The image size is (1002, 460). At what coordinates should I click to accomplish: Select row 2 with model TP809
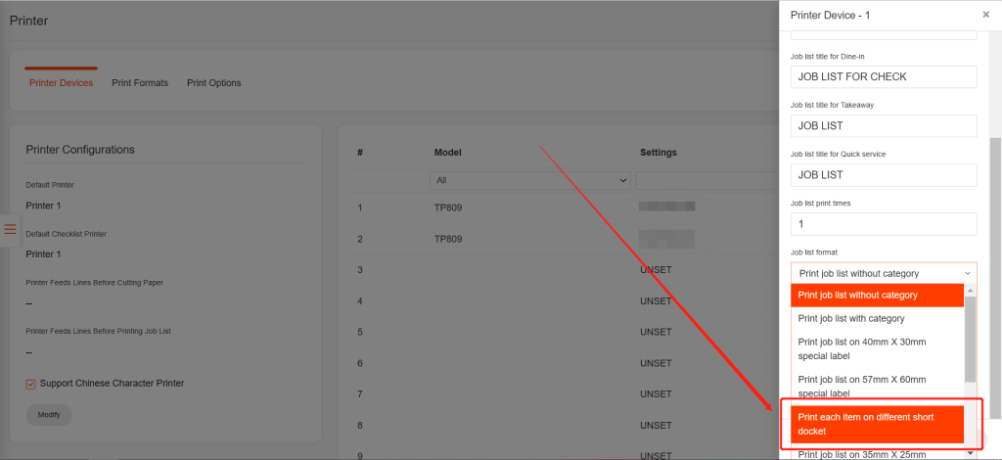click(565, 239)
